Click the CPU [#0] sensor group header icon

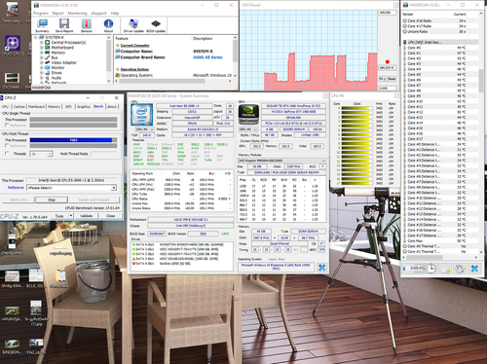pos(405,42)
